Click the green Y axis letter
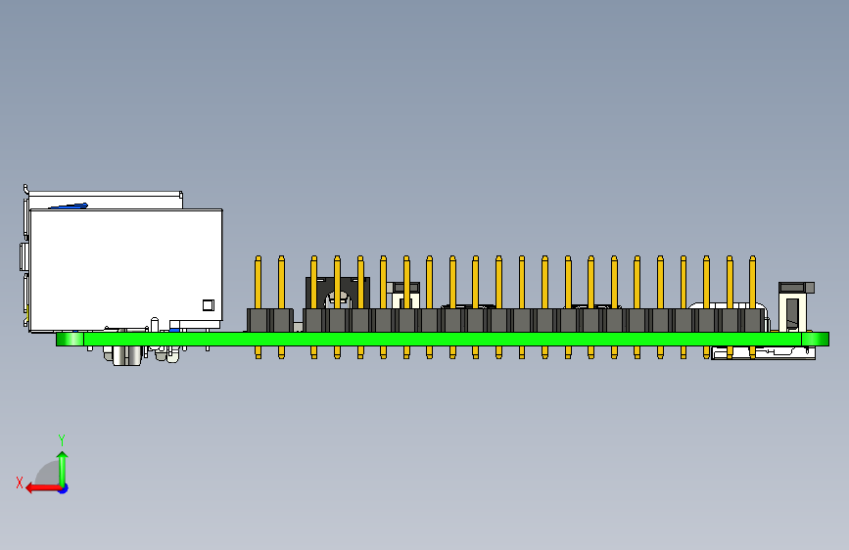Screen dimensions: 849x550 (x=62, y=439)
